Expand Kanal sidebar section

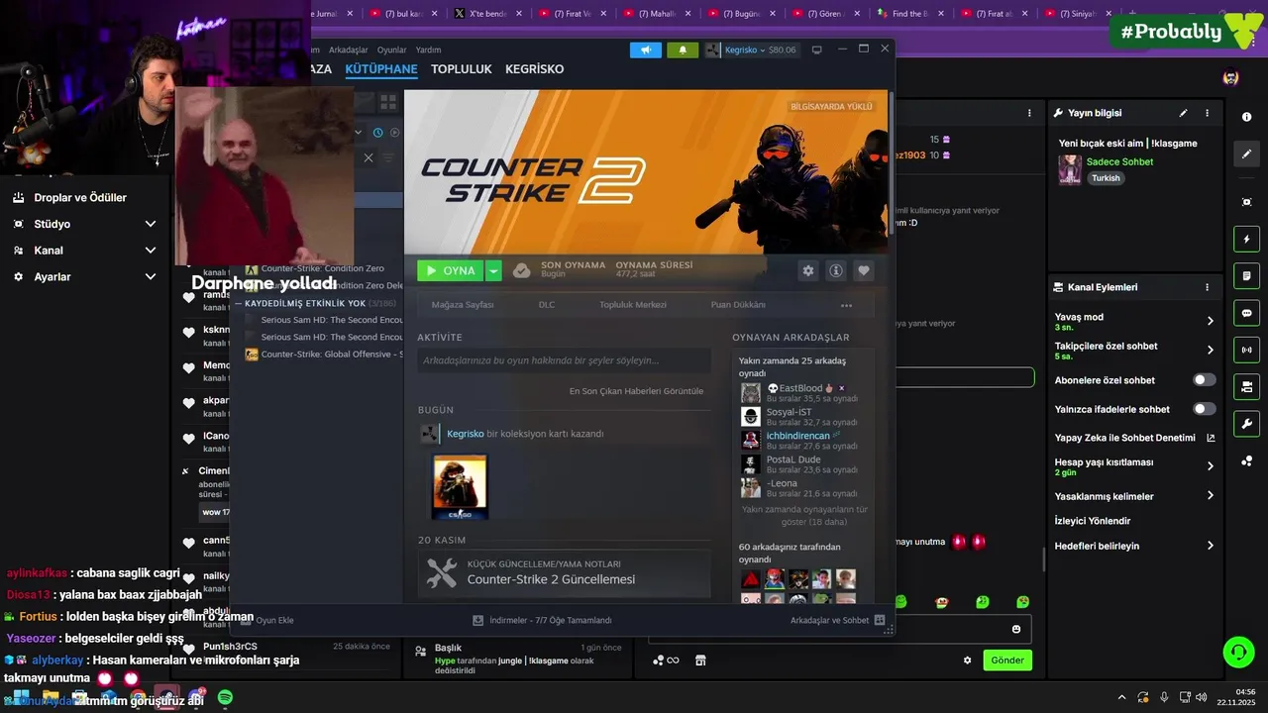pyautogui.click(x=151, y=251)
